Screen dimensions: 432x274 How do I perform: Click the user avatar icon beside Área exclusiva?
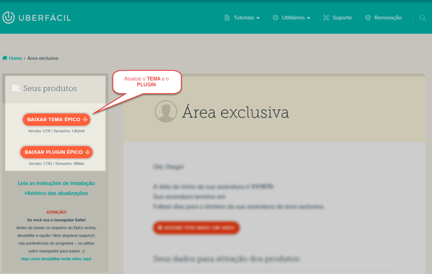(x=166, y=111)
